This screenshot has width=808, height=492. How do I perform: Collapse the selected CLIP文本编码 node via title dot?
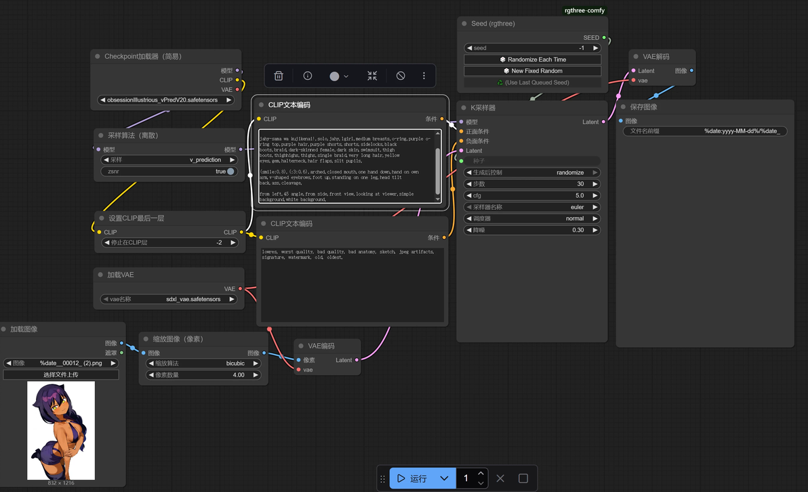point(261,104)
